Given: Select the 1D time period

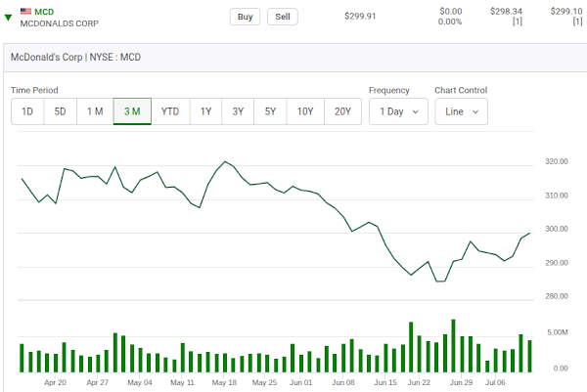Looking at the screenshot, I should (x=27, y=111).
